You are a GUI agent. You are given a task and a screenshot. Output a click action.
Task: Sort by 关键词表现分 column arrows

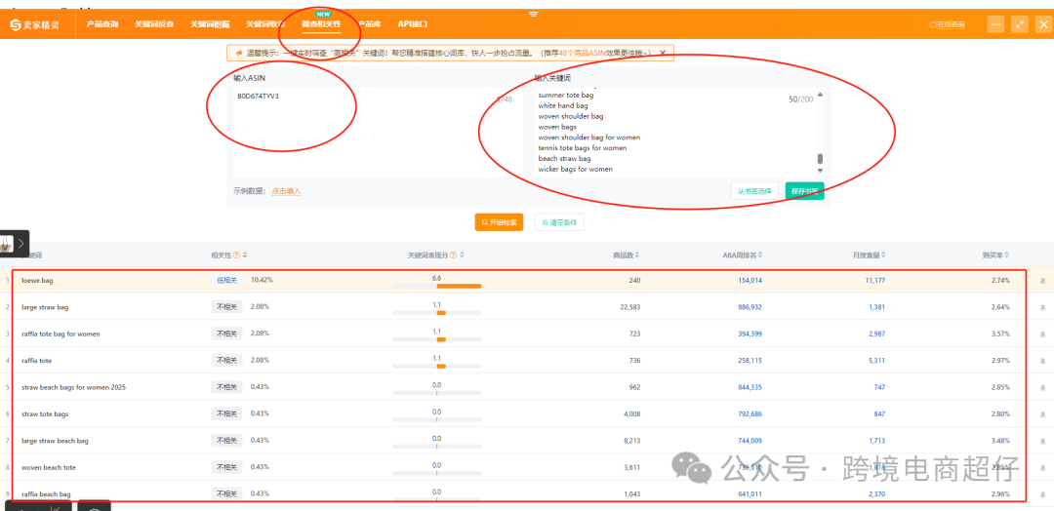point(462,255)
